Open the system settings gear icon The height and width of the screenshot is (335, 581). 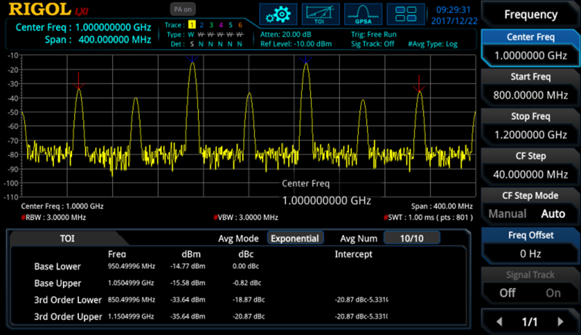point(278,14)
